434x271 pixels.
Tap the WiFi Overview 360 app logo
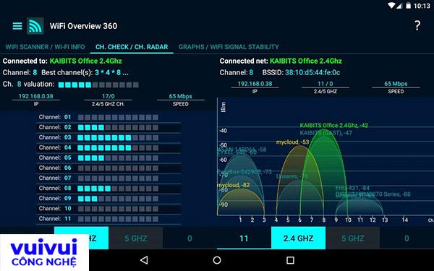tap(35, 26)
